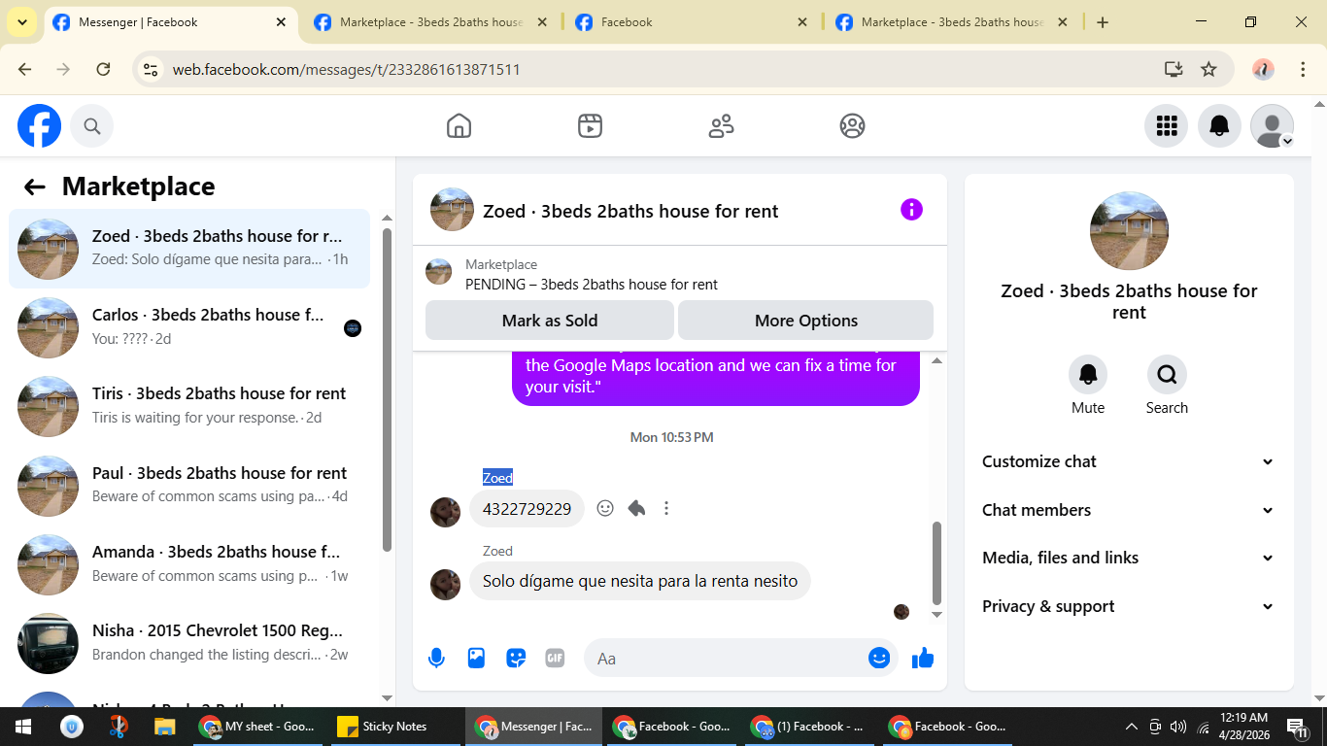This screenshot has height=746, width=1327.
Task: Search in conversation using magnifier button
Action: pos(1167,374)
